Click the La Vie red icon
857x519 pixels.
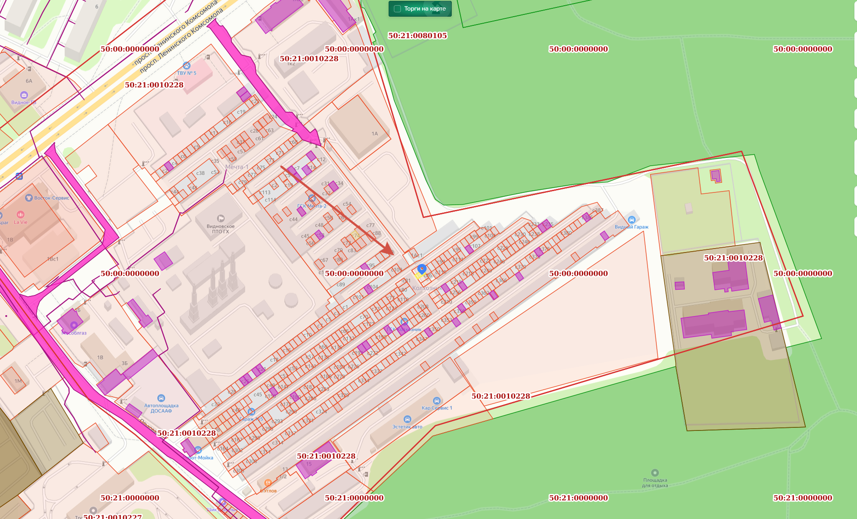(x=20, y=214)
